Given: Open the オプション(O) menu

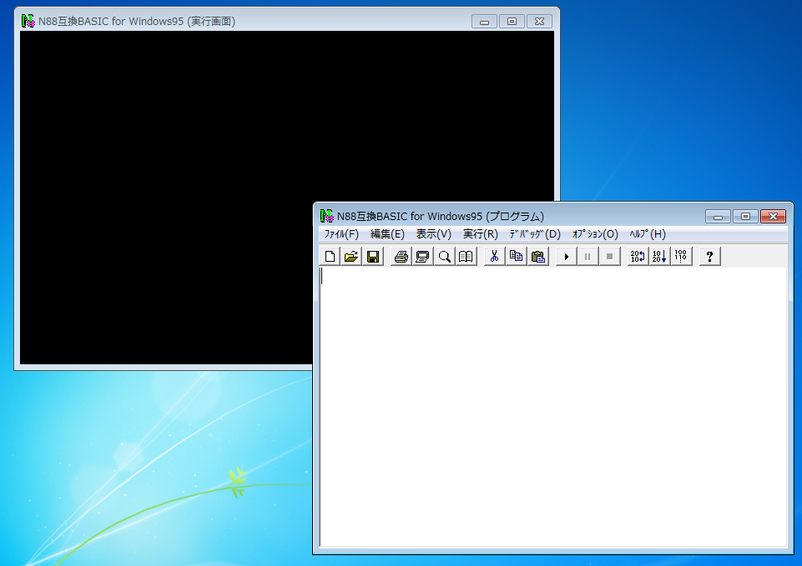Looking at the screenshot, I should (x=595, y=234).
